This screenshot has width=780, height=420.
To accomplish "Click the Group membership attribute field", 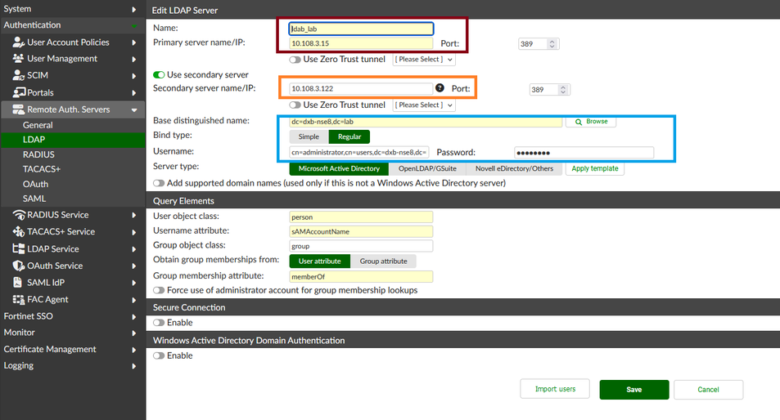I will pyautogui.click(x=361, y=276).
